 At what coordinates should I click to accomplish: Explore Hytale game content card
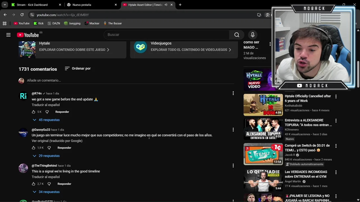72,49
